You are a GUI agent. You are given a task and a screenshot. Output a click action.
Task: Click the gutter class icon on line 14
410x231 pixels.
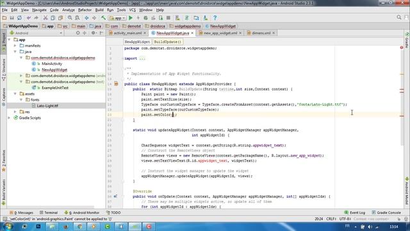(116, 84)
